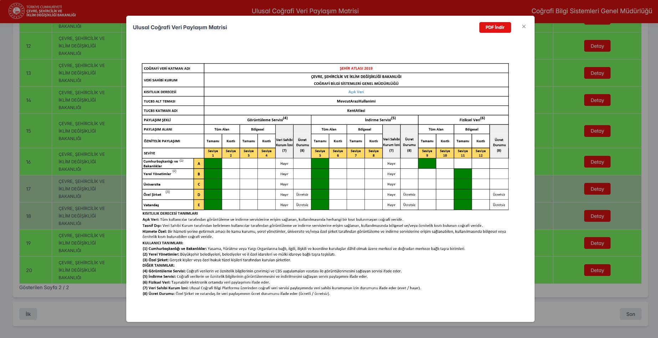Jump to last page with Son
658x338 pixels.
tap(631, 314)
